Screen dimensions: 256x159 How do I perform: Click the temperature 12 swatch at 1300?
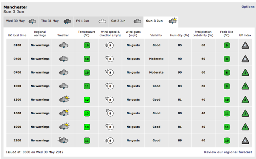pos(87,100)
